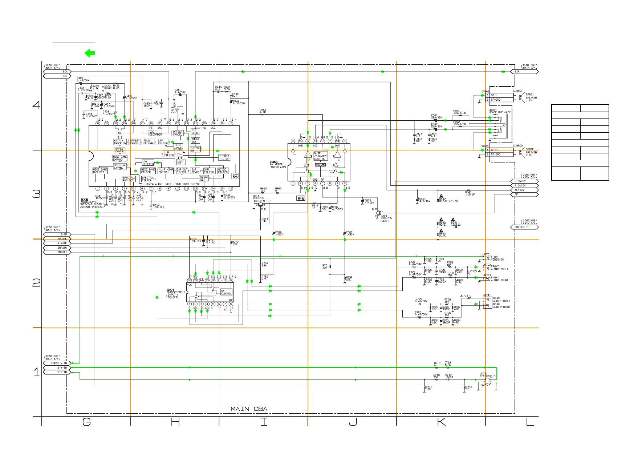Click the MATRIX & MODE SW block
642x450 pixels.
tap(120, 142)
